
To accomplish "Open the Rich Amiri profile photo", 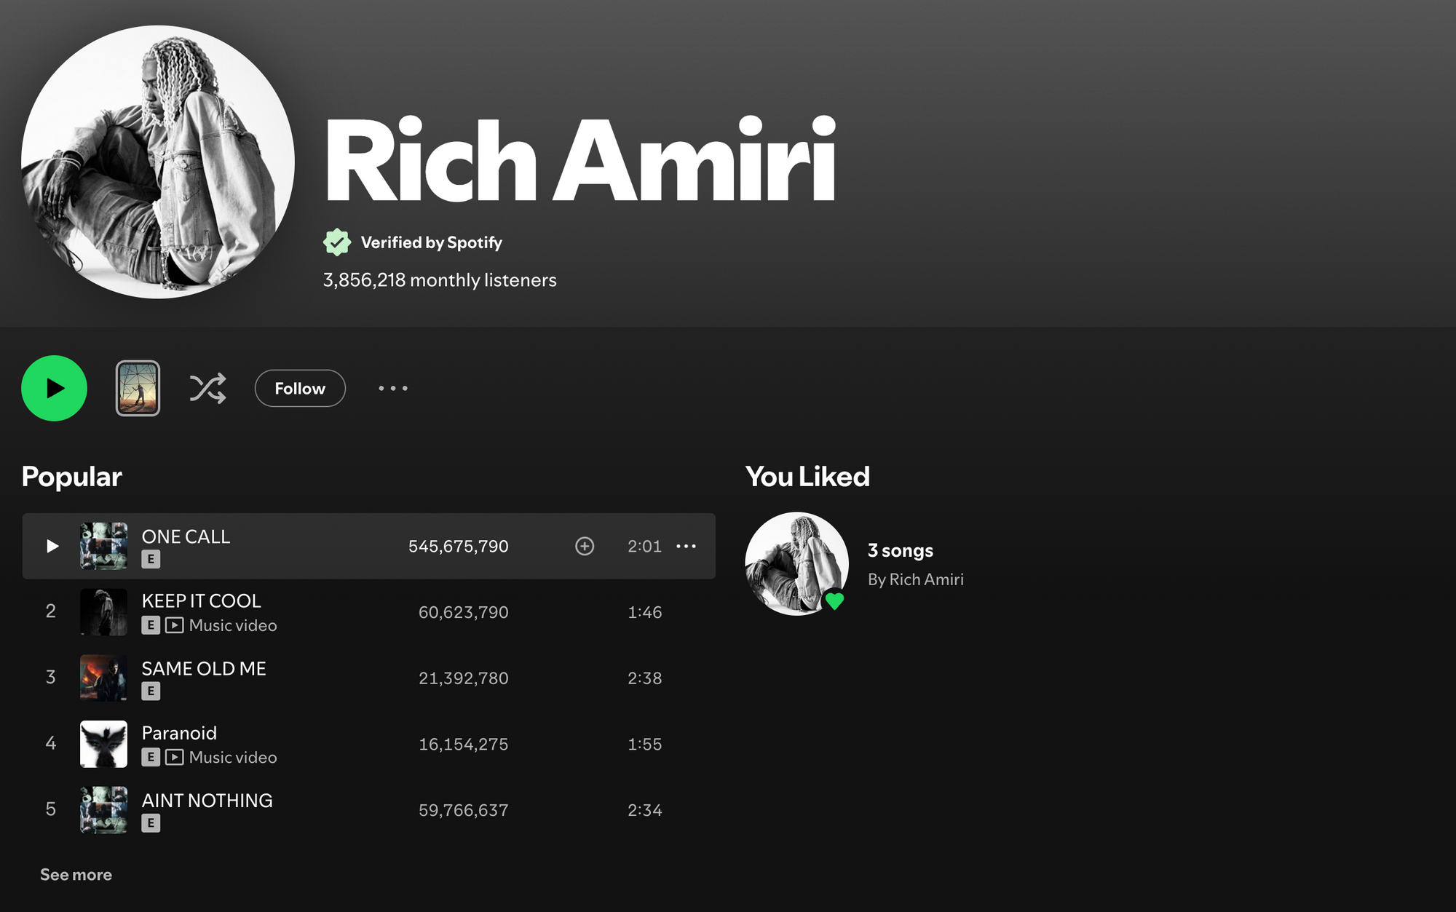I will point(158,162).
